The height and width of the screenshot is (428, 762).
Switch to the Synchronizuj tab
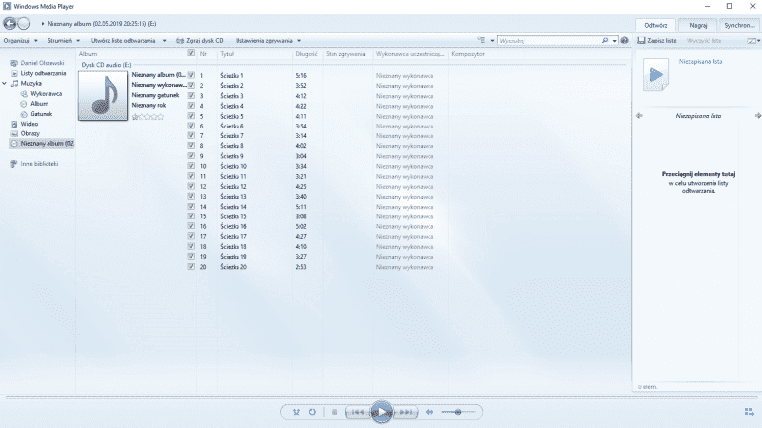click(x=739, y=25)
